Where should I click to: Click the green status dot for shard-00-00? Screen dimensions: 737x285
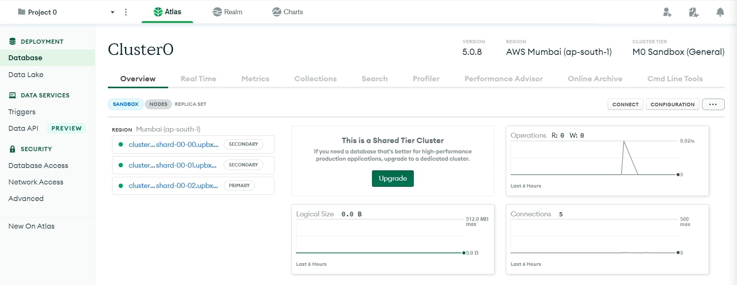coord(121,145)
